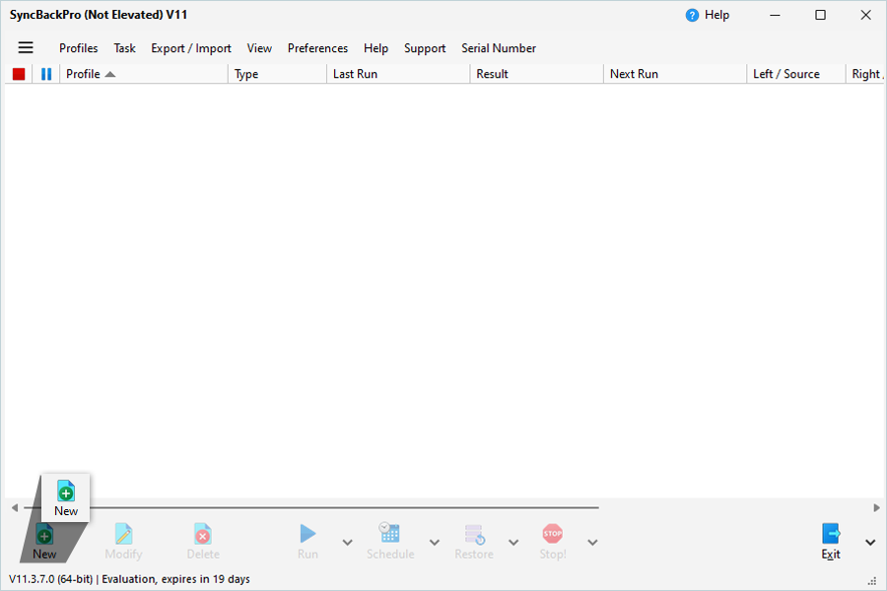Close the SyncBackPro window
Screen dimensions: 887x591
(865, 16)
